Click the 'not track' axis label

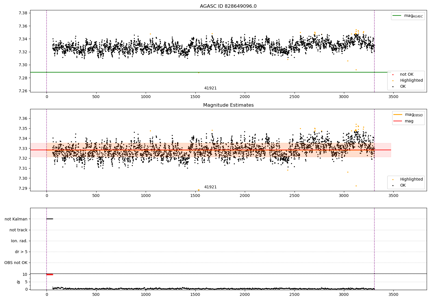point(18,230)
